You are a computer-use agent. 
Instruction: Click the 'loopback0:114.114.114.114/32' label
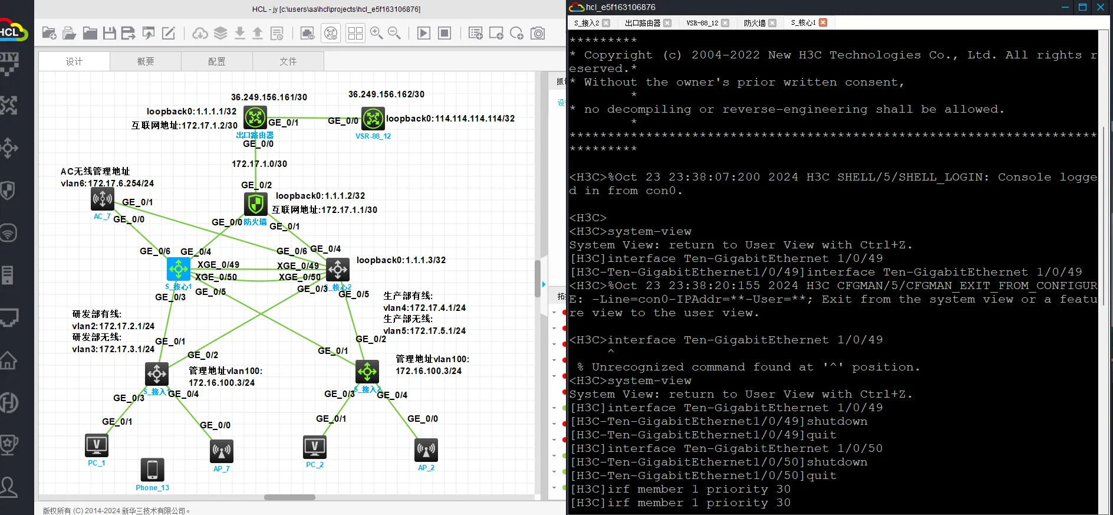pyautogui.click(x=450, y=119)
